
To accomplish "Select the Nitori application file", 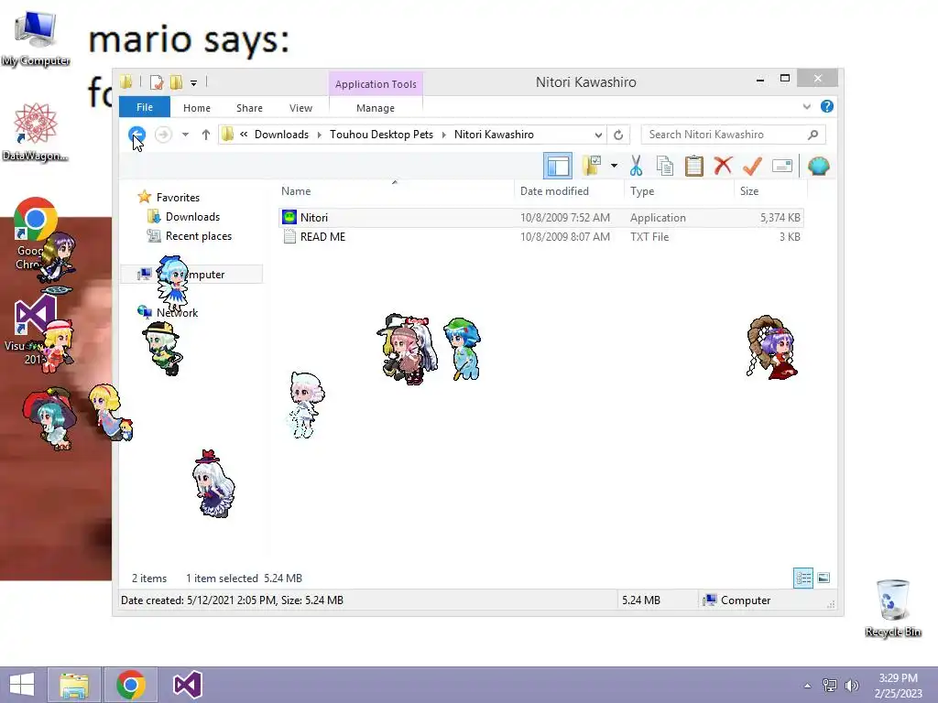I will coord(540,218).
